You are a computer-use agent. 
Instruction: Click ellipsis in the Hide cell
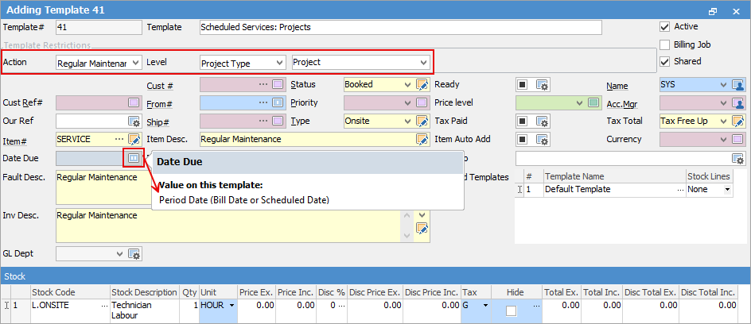pos(536,306)
